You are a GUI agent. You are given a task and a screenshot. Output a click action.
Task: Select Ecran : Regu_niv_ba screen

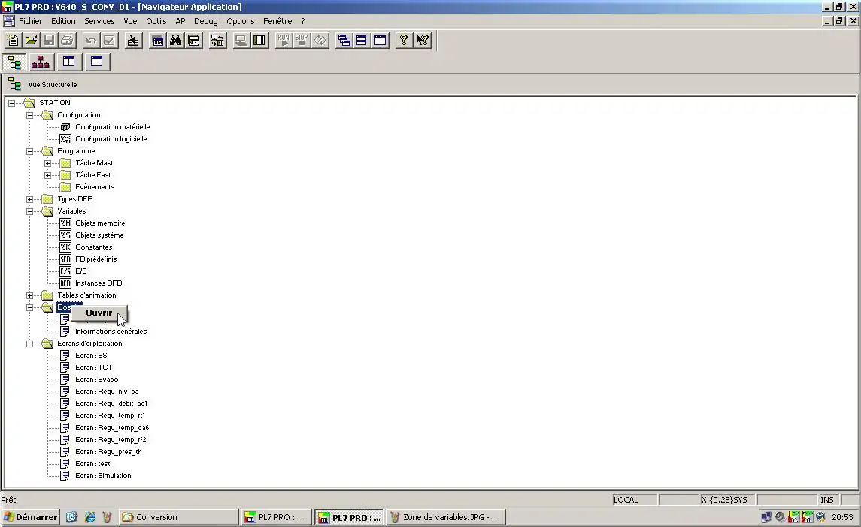107,392
